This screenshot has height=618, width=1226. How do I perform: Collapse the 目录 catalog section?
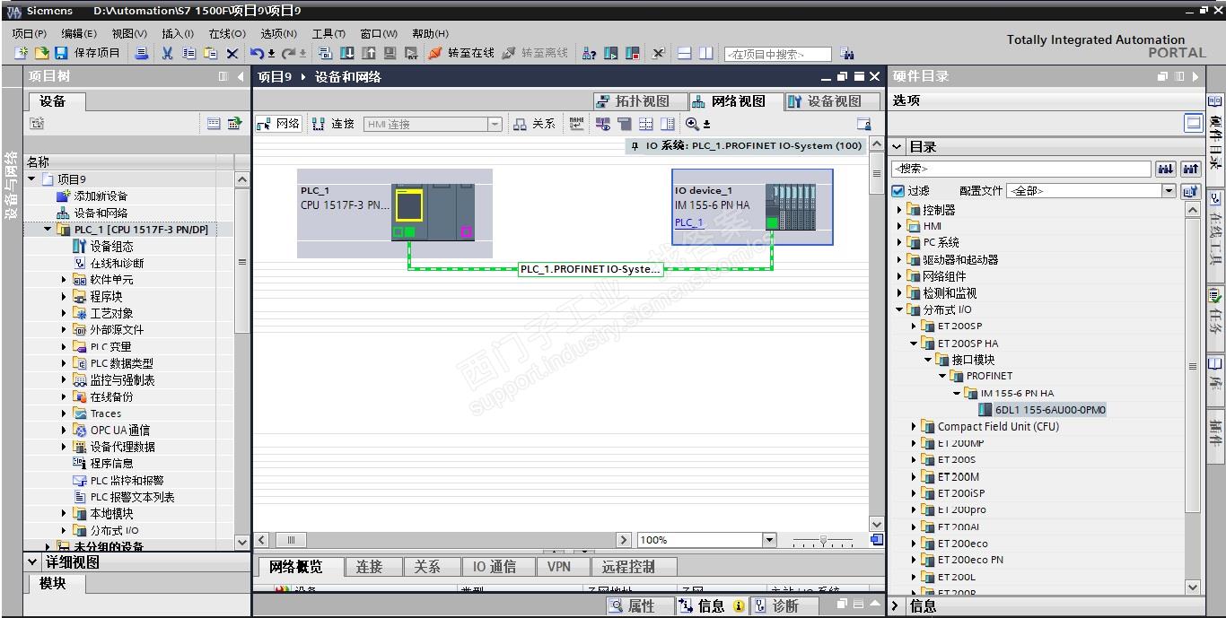click(898, 146)
